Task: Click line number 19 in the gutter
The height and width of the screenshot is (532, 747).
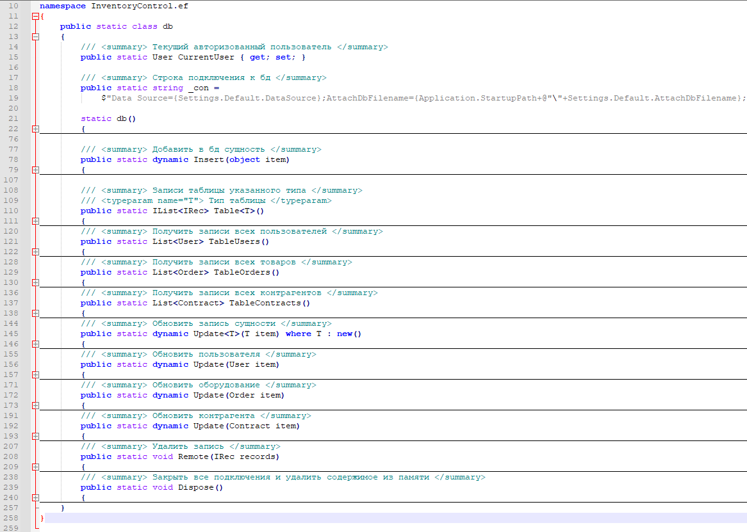Action: point(13,98)
